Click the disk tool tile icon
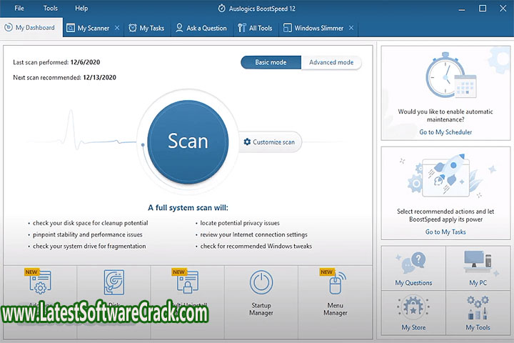Screen dimensions: 514x343 click(x=114, y=283)
